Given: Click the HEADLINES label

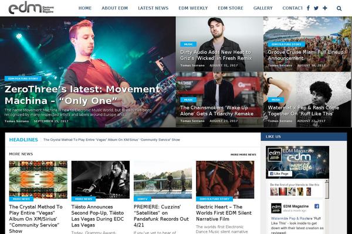Looking at the screenshot, I should click(23, 140).
